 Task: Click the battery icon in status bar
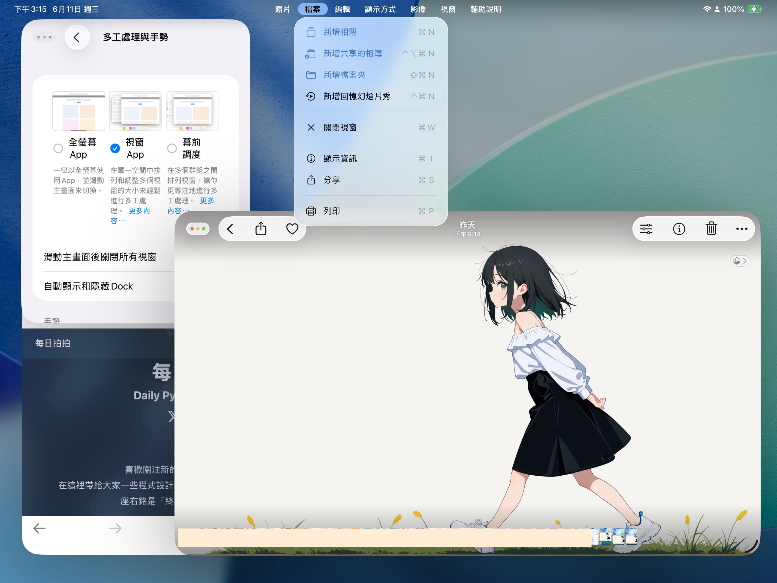coord(754,9)
